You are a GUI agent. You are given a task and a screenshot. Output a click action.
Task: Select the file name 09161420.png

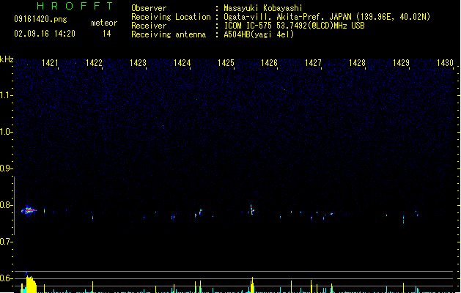point(40,19)
